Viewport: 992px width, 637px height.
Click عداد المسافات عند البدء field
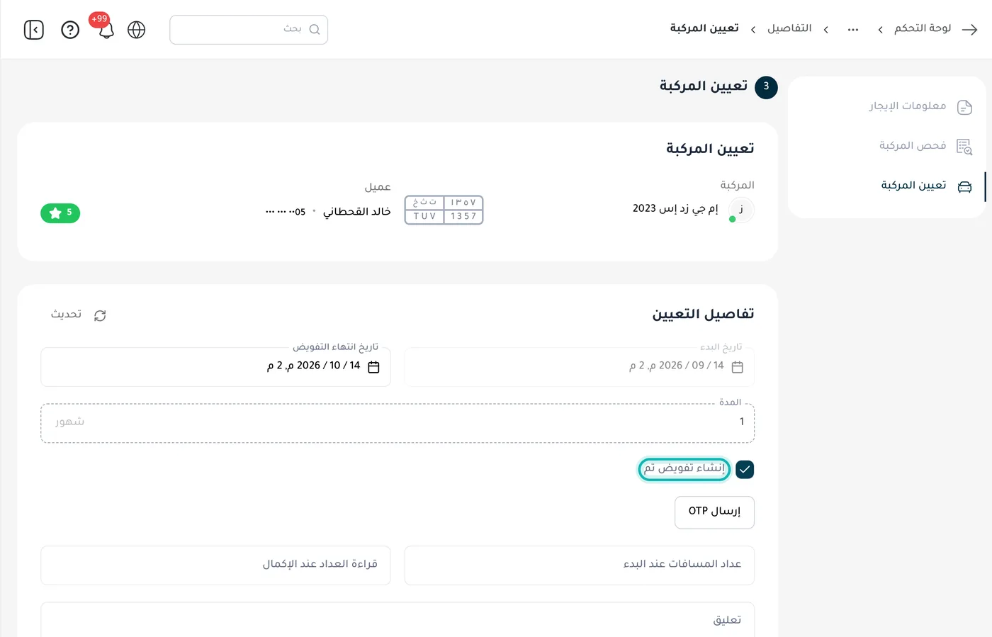pos(579,565)
